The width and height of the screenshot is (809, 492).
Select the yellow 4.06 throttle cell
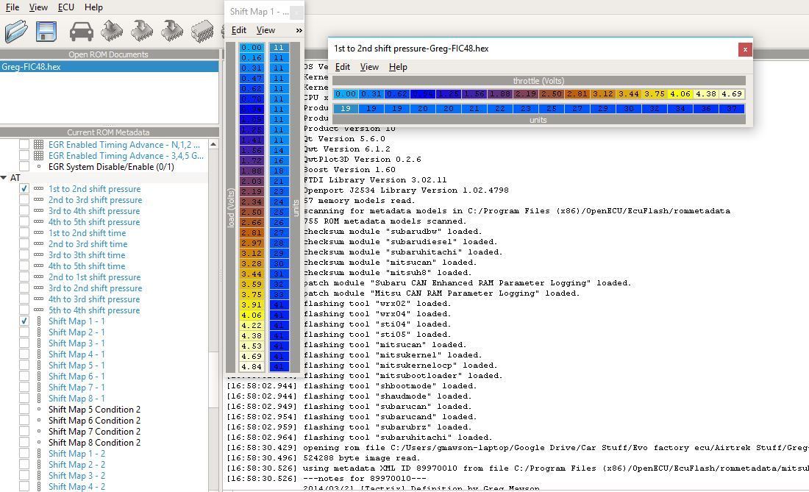tap(680, 94)
